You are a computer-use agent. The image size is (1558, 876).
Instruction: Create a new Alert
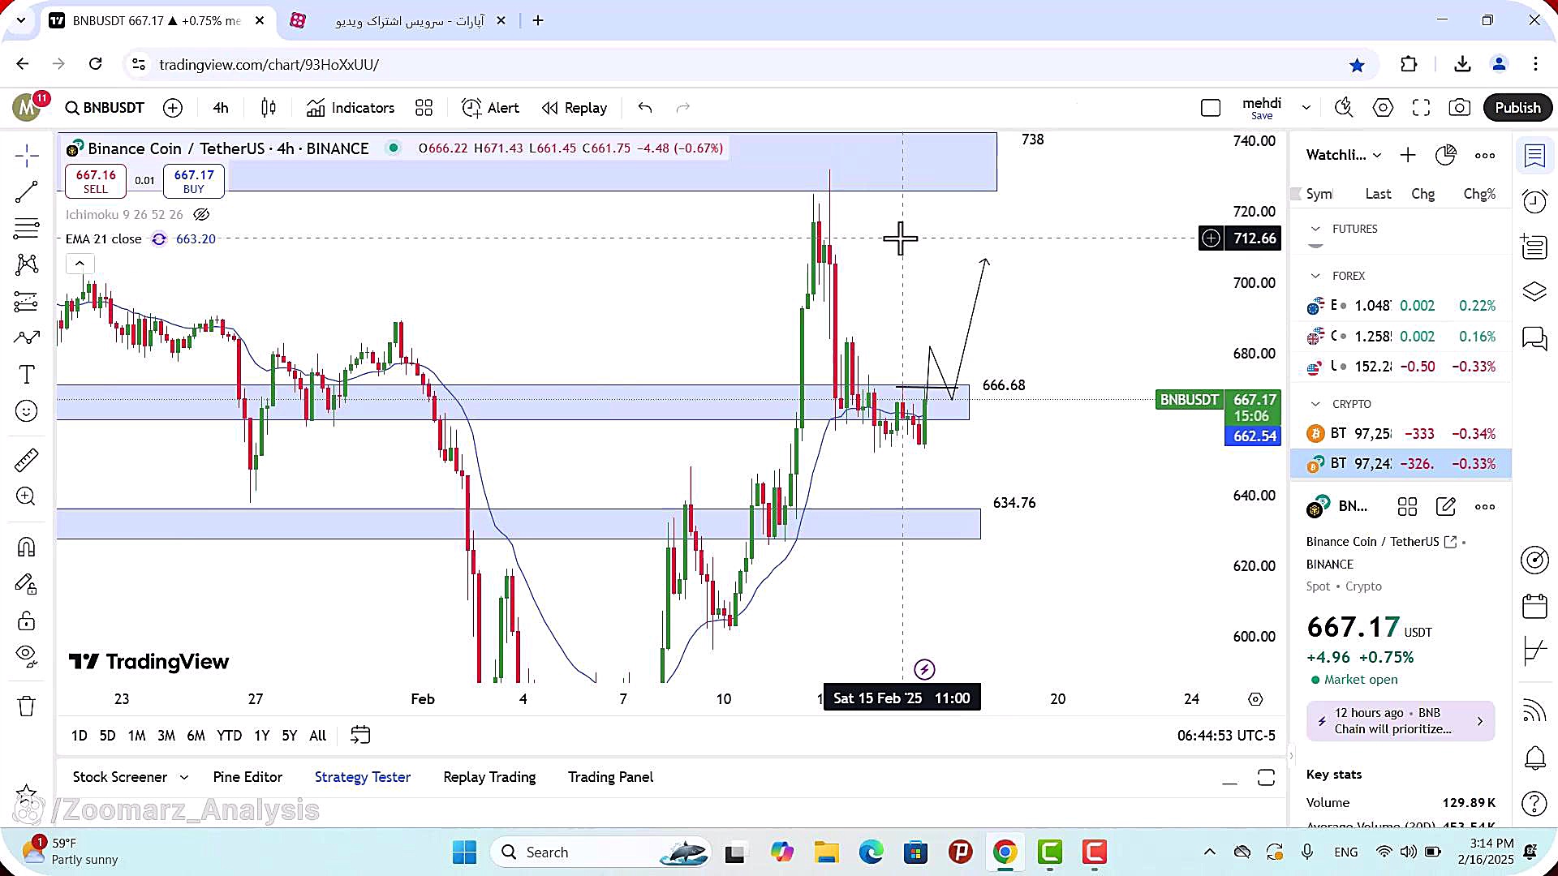(x=490, y=108)
